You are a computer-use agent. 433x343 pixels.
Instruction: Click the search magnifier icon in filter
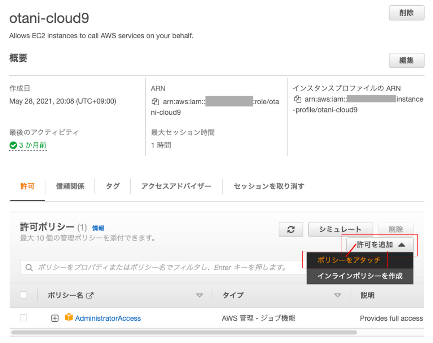click(x=29, y=268)
